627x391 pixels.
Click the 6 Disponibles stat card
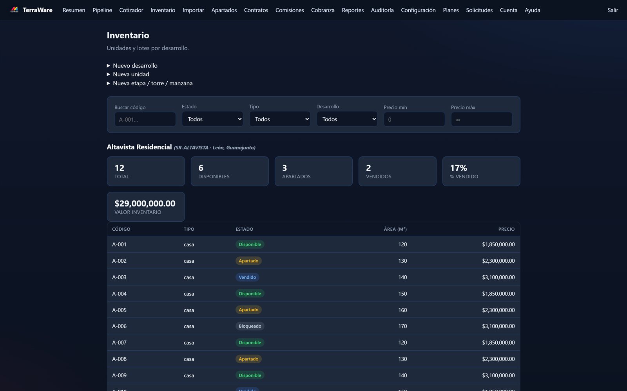pyautogui.click(x=230, y=171)
